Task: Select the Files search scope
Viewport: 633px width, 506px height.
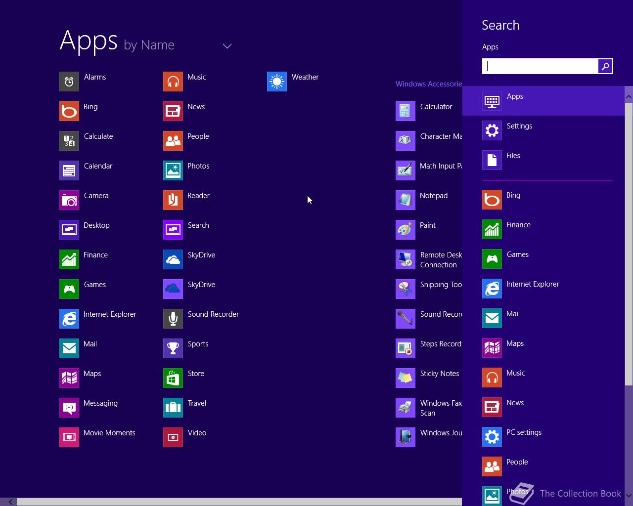Action: click(x=543, y=160)
